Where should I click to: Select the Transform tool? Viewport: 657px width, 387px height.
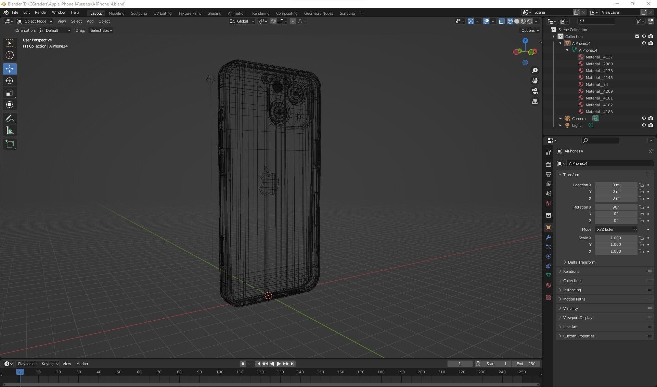coord(10,105)
